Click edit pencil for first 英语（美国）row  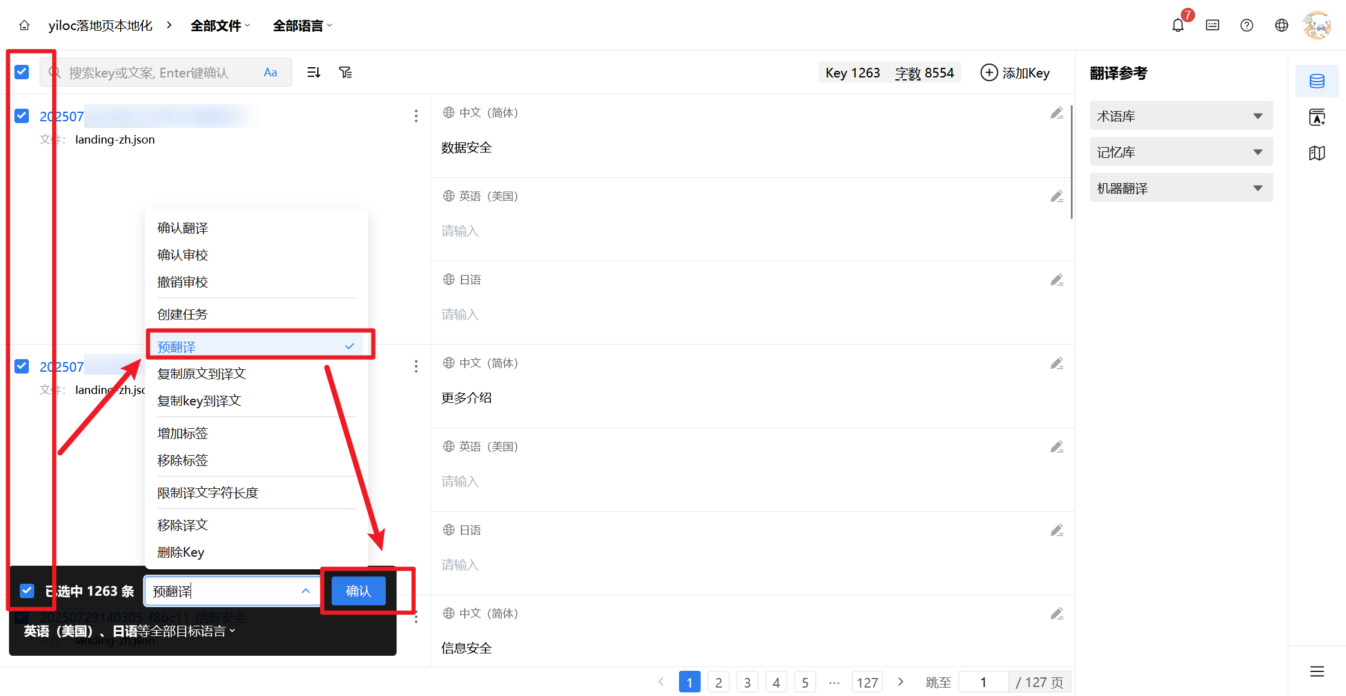coord(1057,196)
